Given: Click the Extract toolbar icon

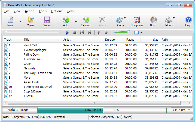Looking at the screenshot, I should coord(86,20).
